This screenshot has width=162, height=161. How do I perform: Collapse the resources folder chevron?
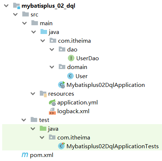[x=33, y=94]
